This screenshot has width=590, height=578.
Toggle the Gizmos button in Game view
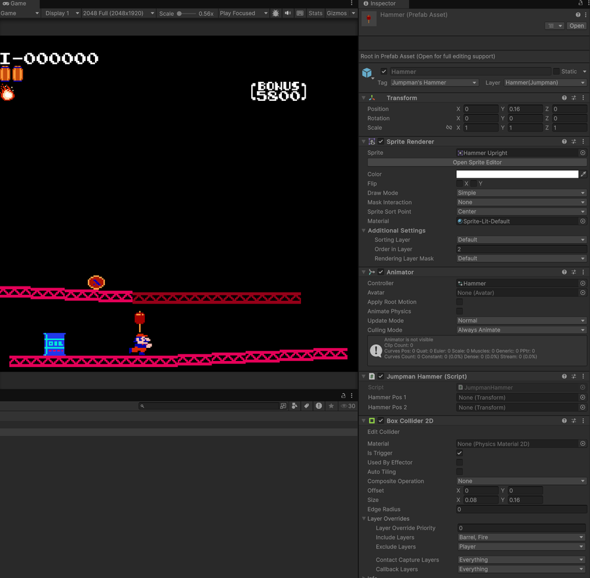[337, 13]
